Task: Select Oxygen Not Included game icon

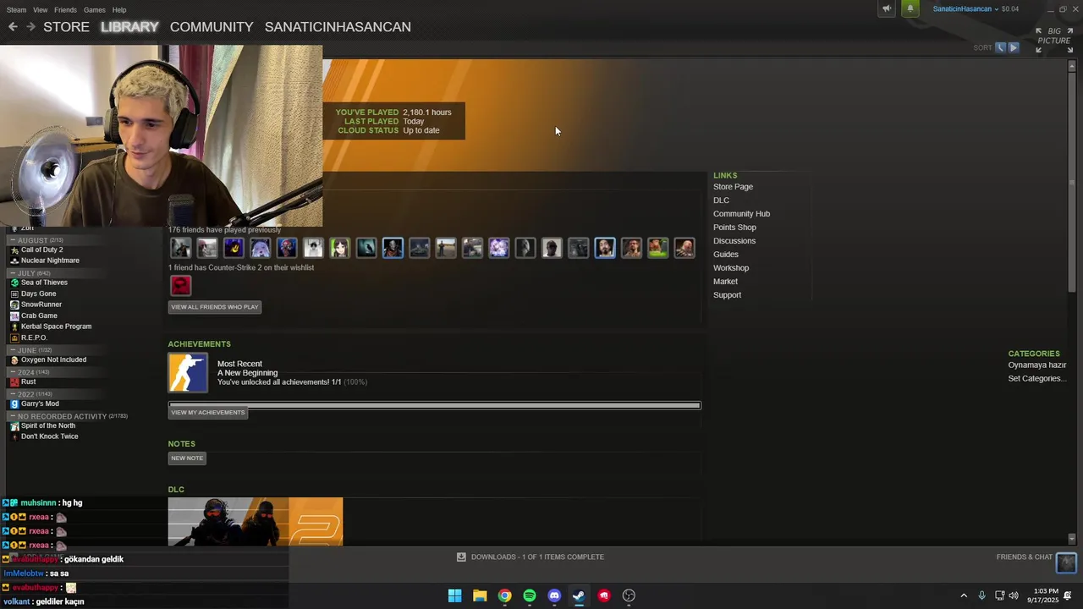Action: pos(14,359)
